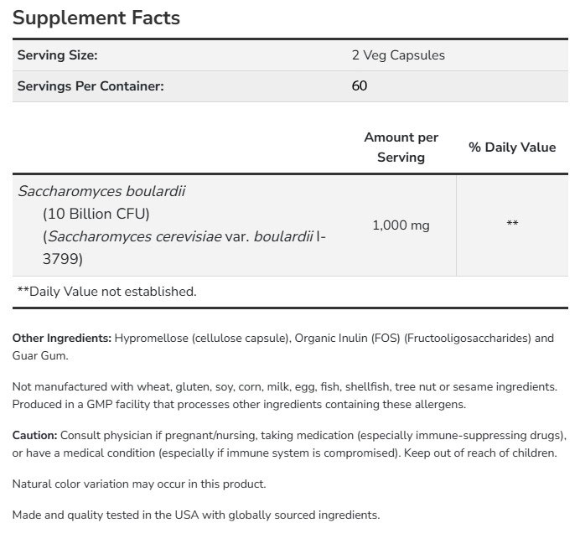Screen dimensions: 580x533
Task: Click the double asterisk daily value cell
Action: (512, 225)
